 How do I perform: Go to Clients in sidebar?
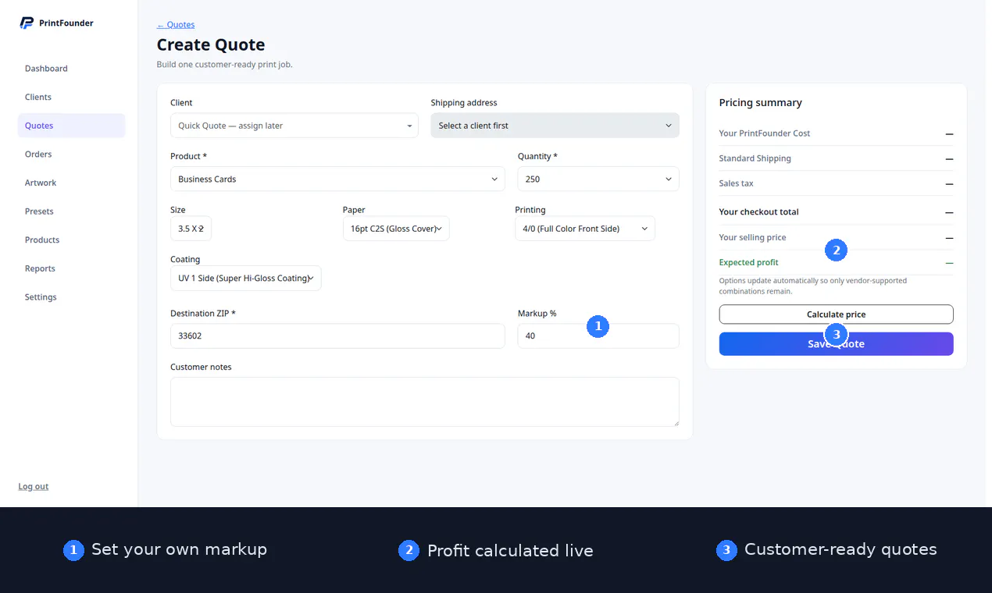38,98
